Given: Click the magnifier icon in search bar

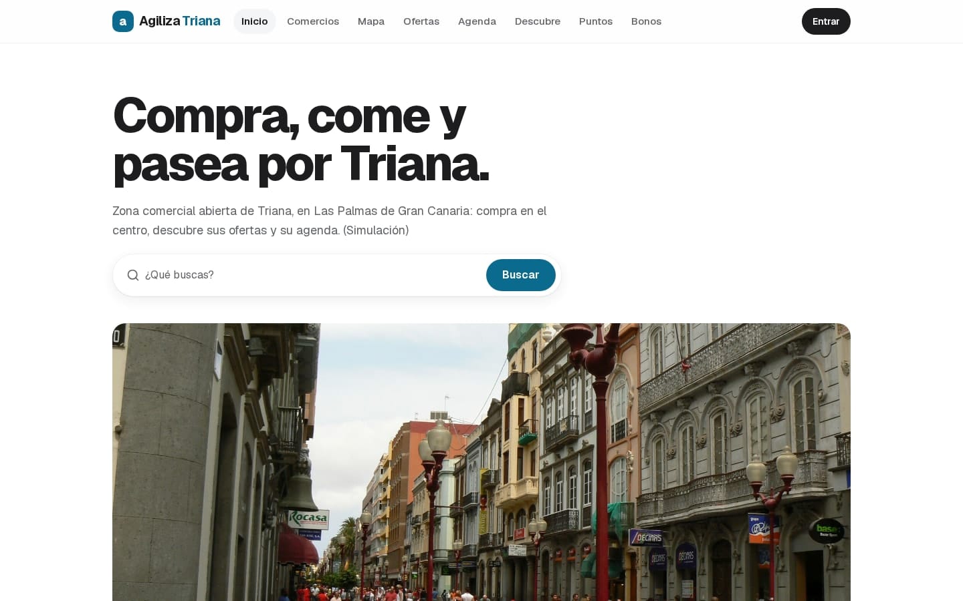Looking at the screenshot, I should (133, 275).
